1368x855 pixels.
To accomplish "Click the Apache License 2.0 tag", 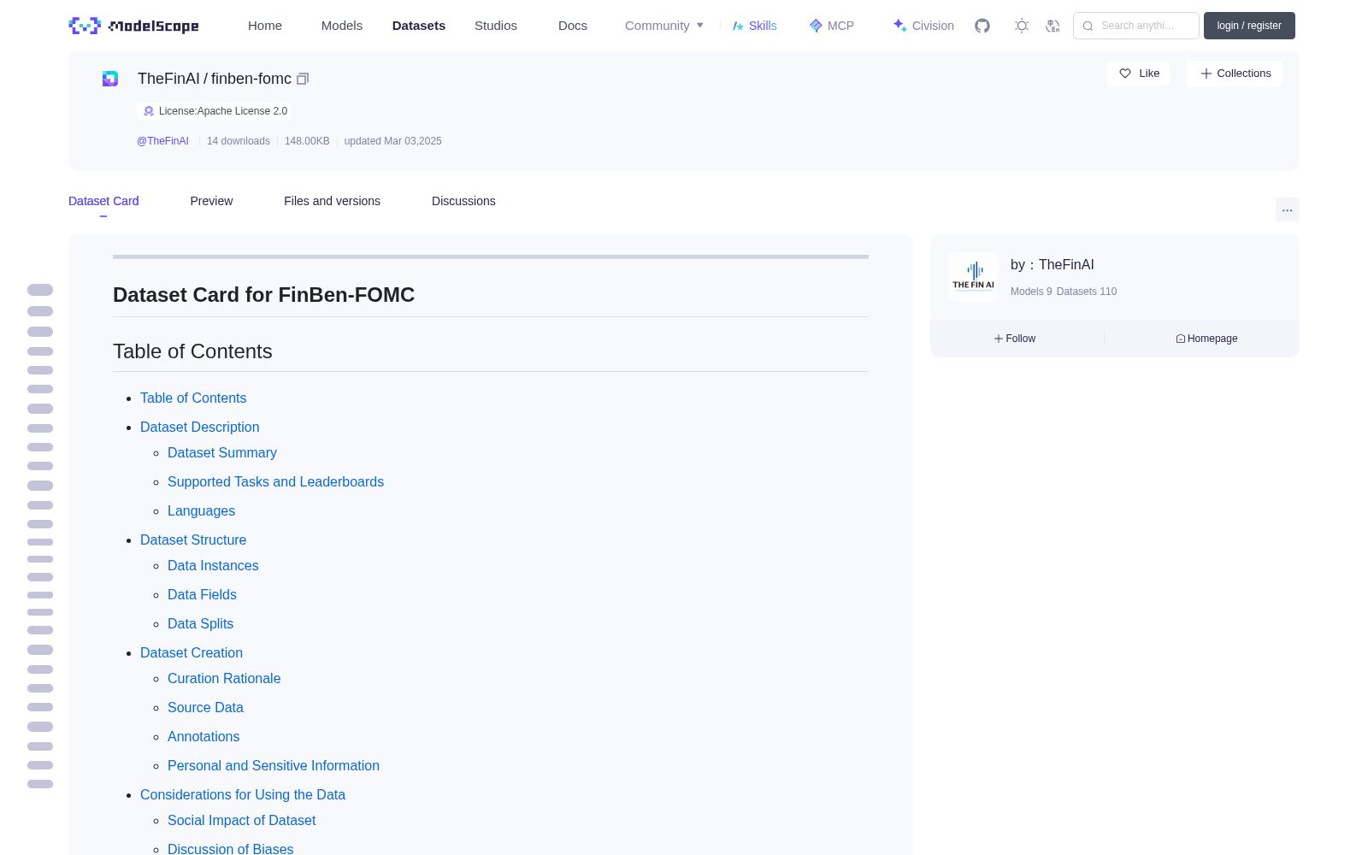I will 215,111.
